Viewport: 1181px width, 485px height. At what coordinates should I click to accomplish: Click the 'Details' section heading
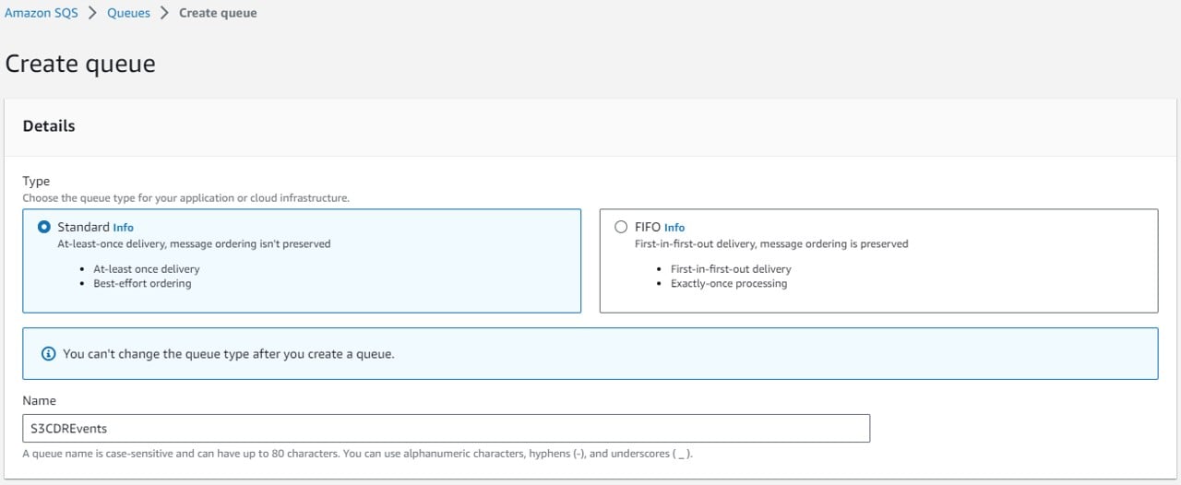[49, 125]
